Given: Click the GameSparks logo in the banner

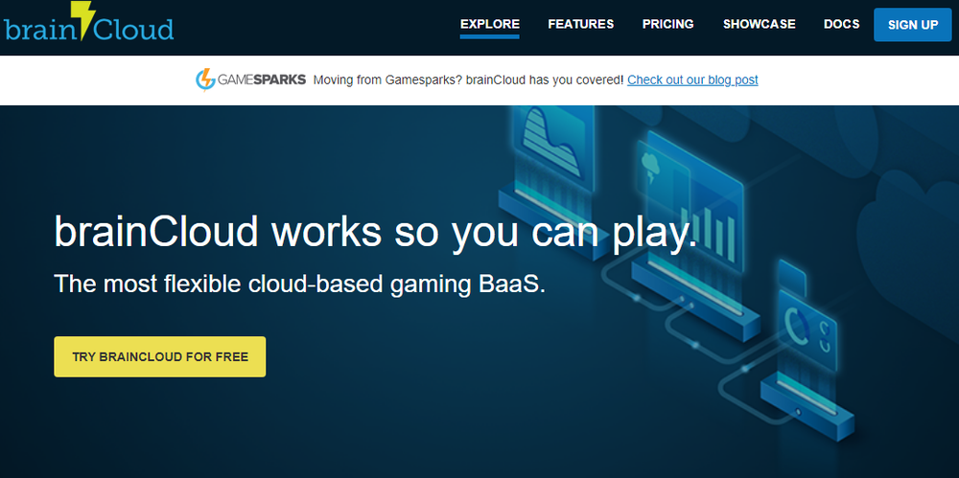Looking at the screenshot, I should coord(250,80).
